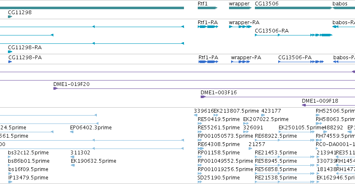This screenshot has width=355, height=184.
Task: Click the wrapper-RA transcript label
Action: click(x=244, y=23)
